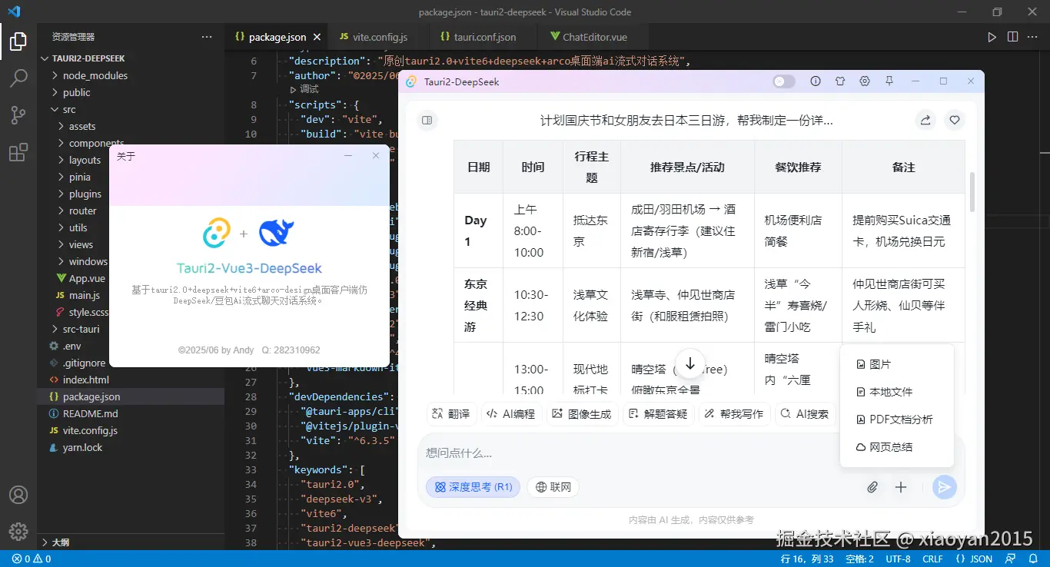Click the 帮我写作 quick action button
The width and height of the screenshot is (1050, 567).
pos(734,413)
